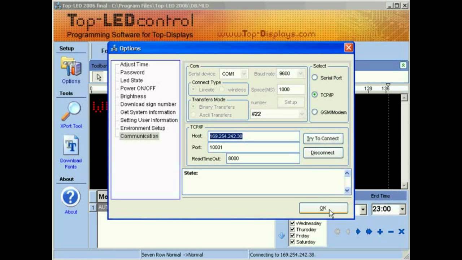Click the blue plus add icon
462x260 pixels.
[x=380, y=232]
